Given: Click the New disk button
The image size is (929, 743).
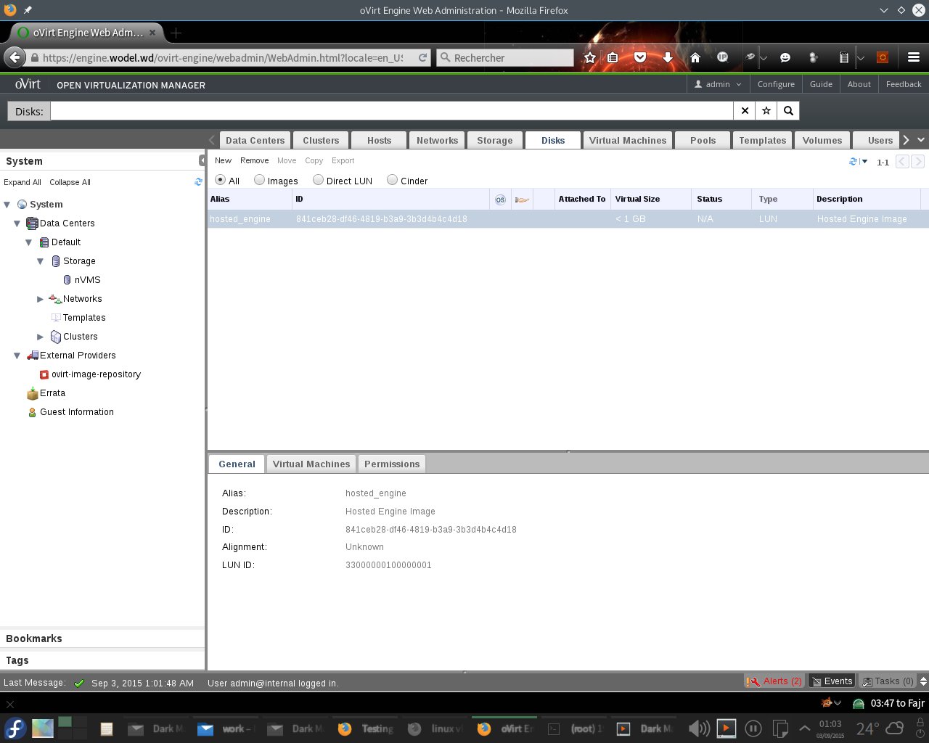Looking at the screenshot, I should [x=223, y=161].
